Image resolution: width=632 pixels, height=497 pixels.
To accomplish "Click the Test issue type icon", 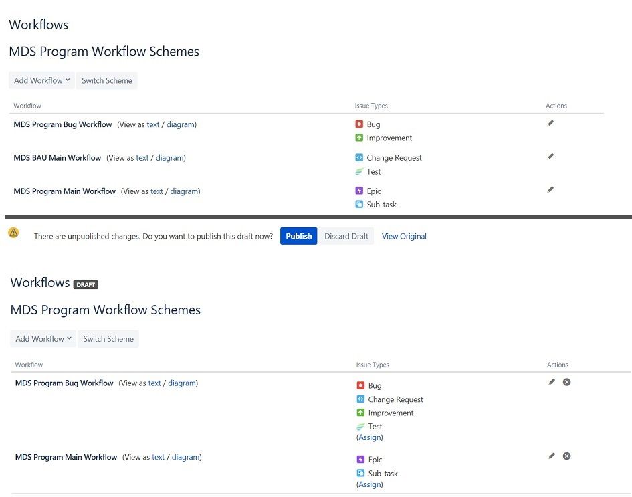I will point(360,171).
